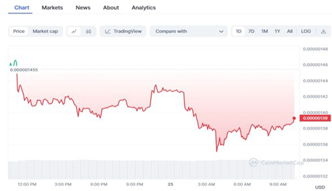Click the TradingView chart icon button
The width and height of the screenshot is (332, 191).
(122, 31)
